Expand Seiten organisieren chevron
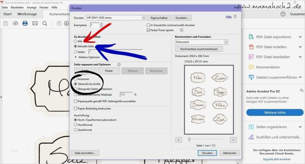 point(300,127)
